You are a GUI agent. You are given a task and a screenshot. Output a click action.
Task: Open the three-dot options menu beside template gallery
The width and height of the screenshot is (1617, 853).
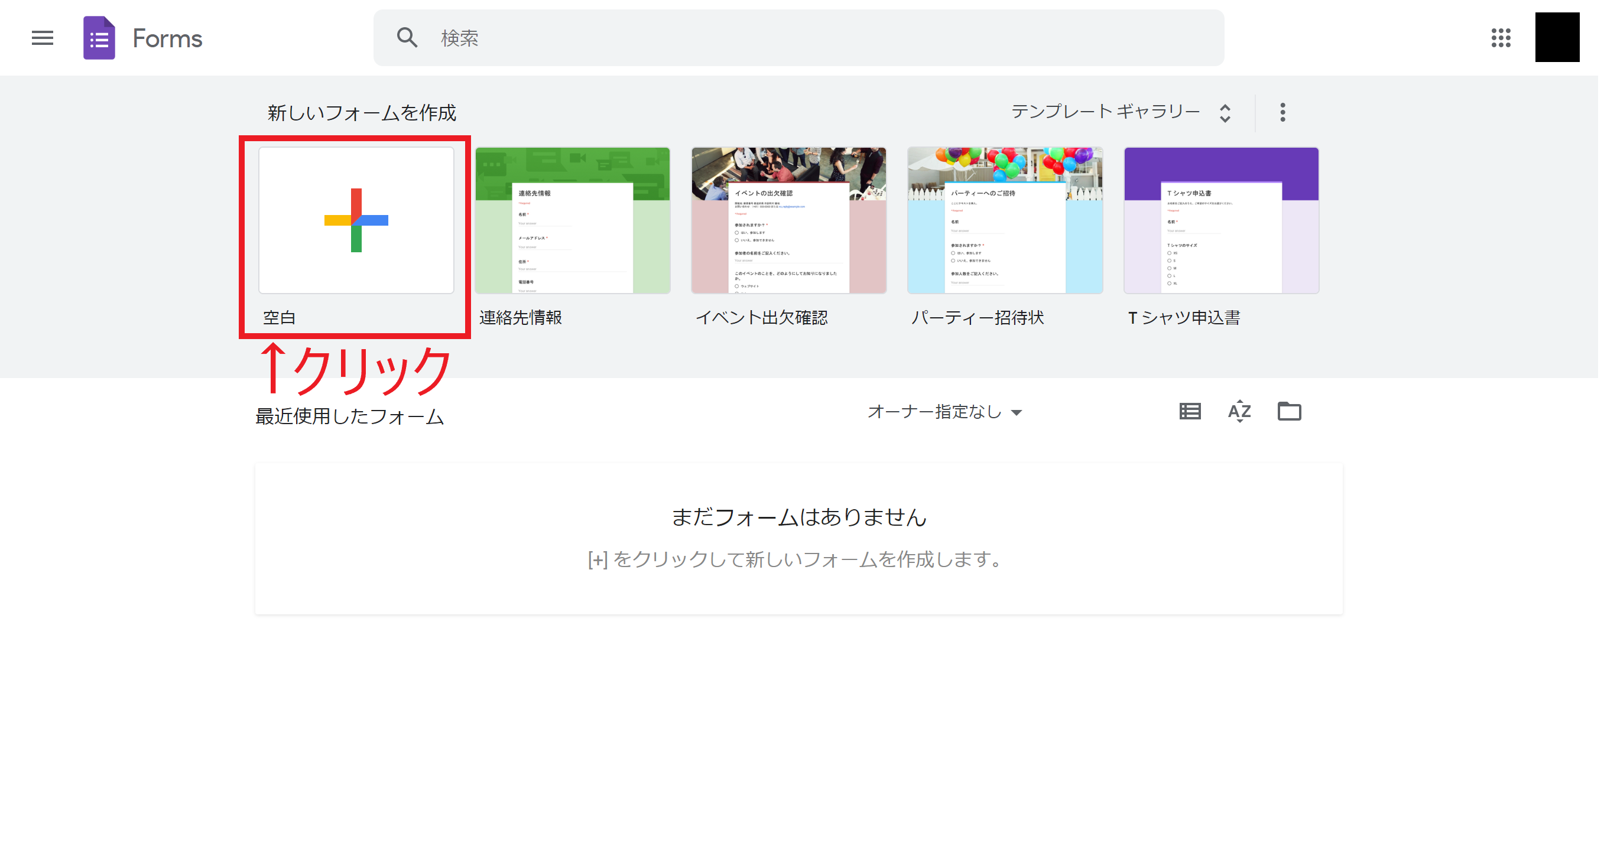[x=1282, y=112]
